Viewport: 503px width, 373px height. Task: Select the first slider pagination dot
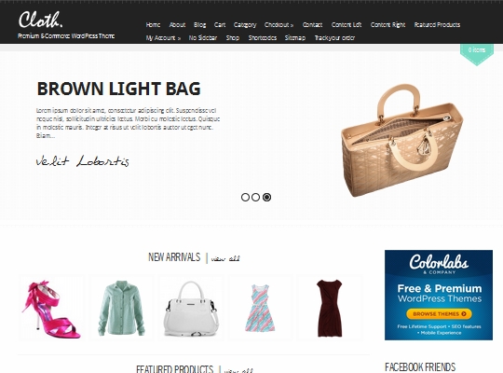245,198
